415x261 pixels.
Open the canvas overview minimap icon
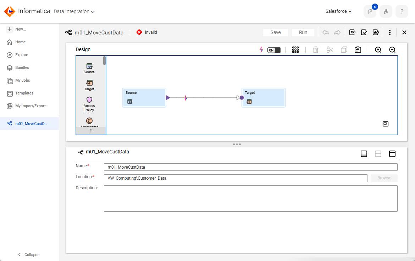point(386,124)
